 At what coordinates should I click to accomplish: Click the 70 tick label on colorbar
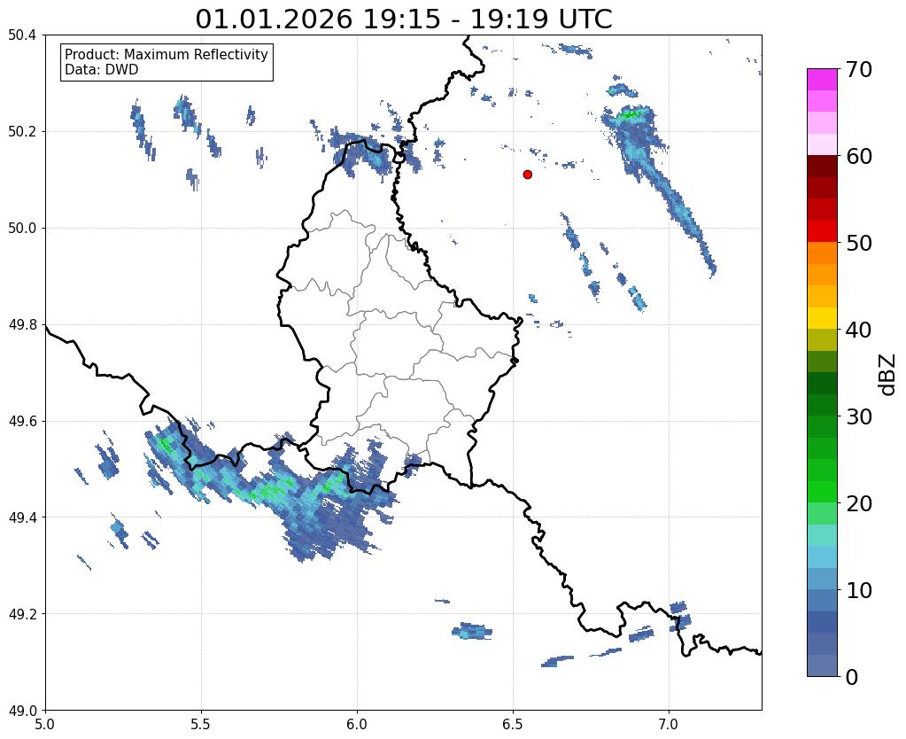point(859,69)
